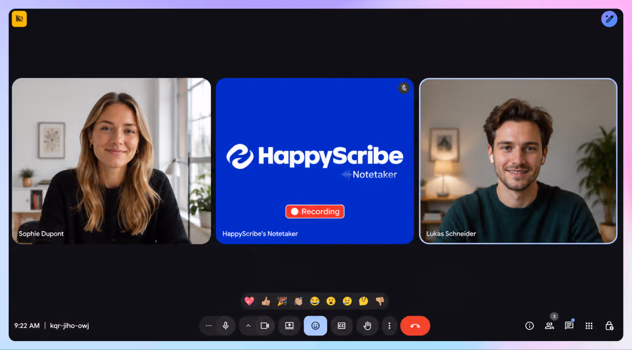Open the activities grid icon
632x350 pixels.
589,326
